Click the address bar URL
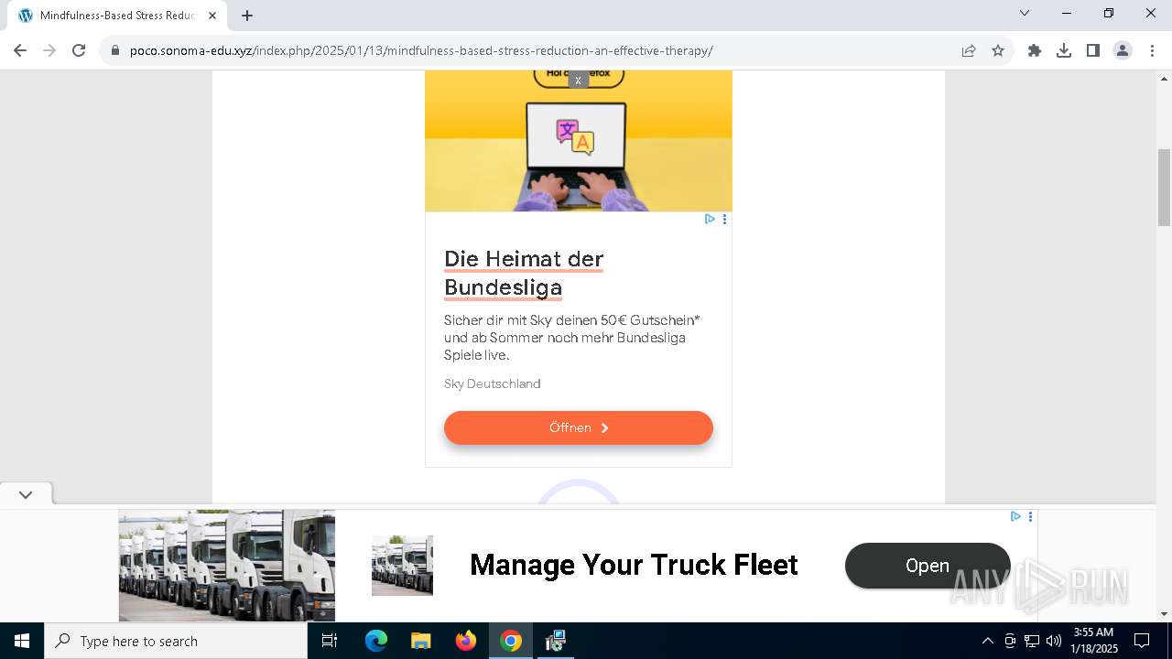This screenshot has width=1172, height=659. [421, 50]
